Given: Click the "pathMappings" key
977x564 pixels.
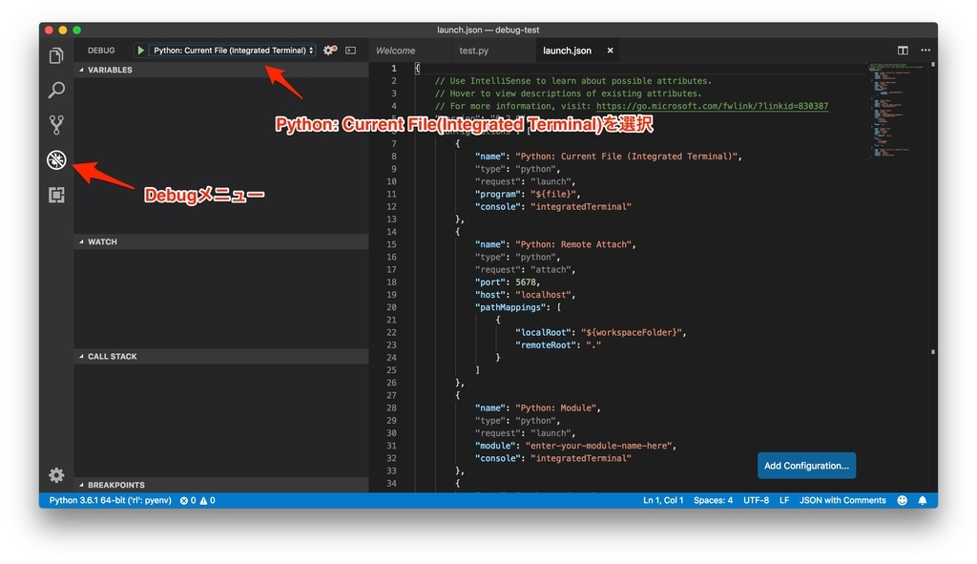Looking at the screenshot, I should (510, 307).
